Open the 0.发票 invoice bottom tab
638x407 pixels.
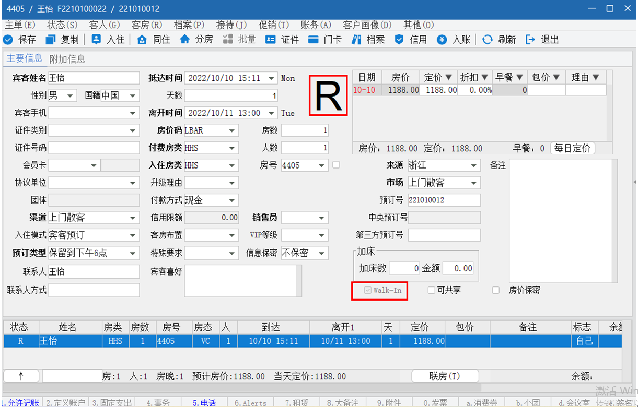pos(435,402)
